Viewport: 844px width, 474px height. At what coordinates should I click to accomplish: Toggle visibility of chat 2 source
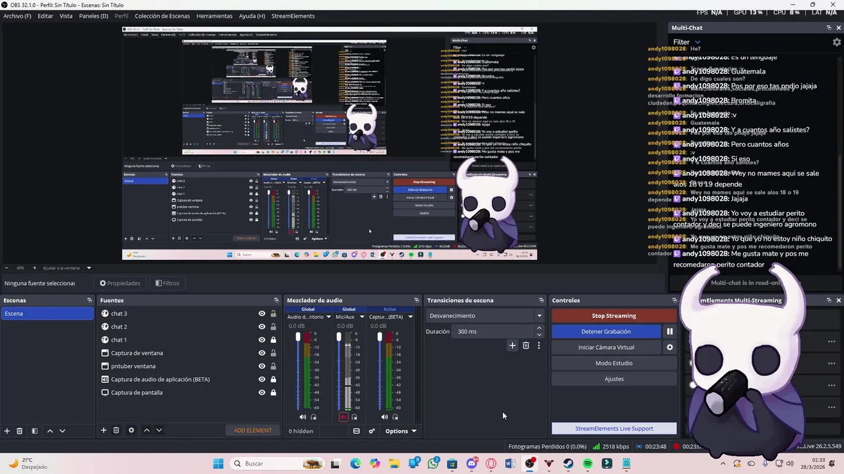point(262,327)
